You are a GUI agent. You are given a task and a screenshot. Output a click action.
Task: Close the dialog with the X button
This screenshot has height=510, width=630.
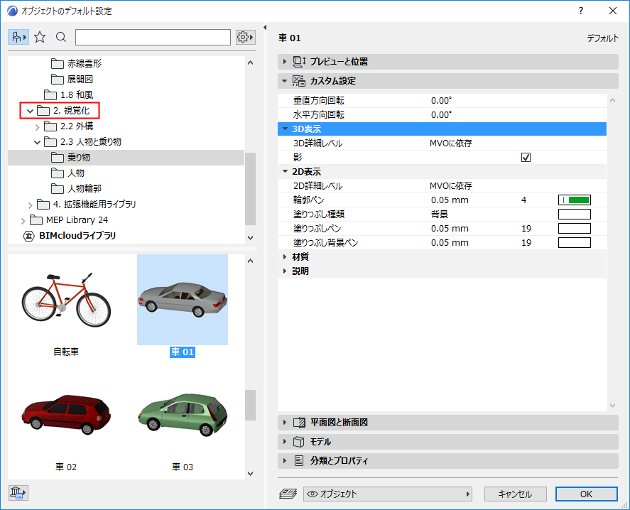[613, 11]
